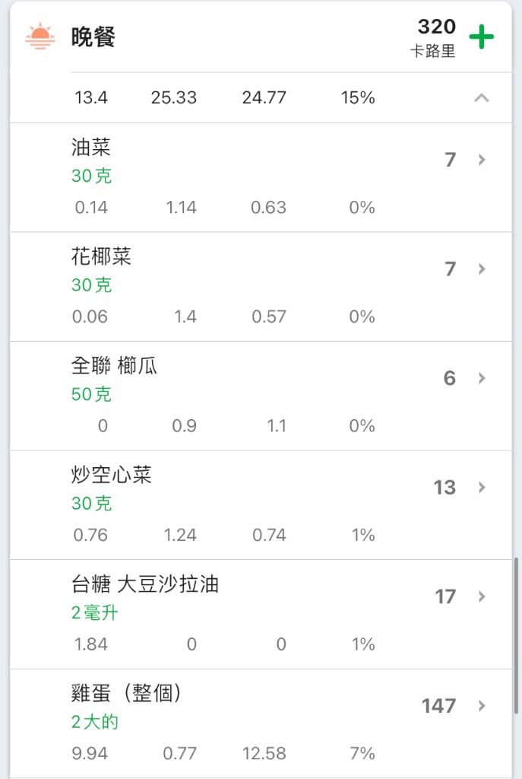Tap the orange sunset dinner icon

point(40,37)
